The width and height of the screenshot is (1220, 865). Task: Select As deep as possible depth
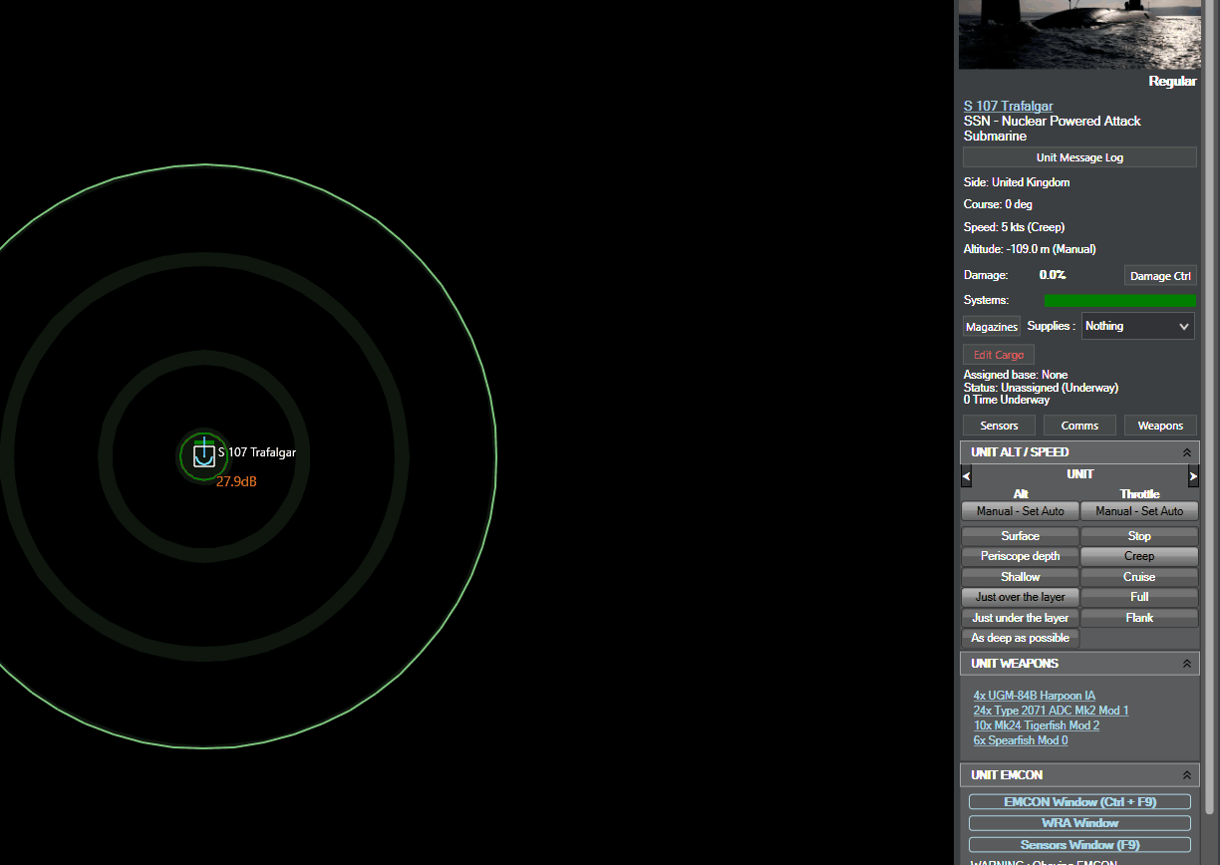tap(1020, 638)
